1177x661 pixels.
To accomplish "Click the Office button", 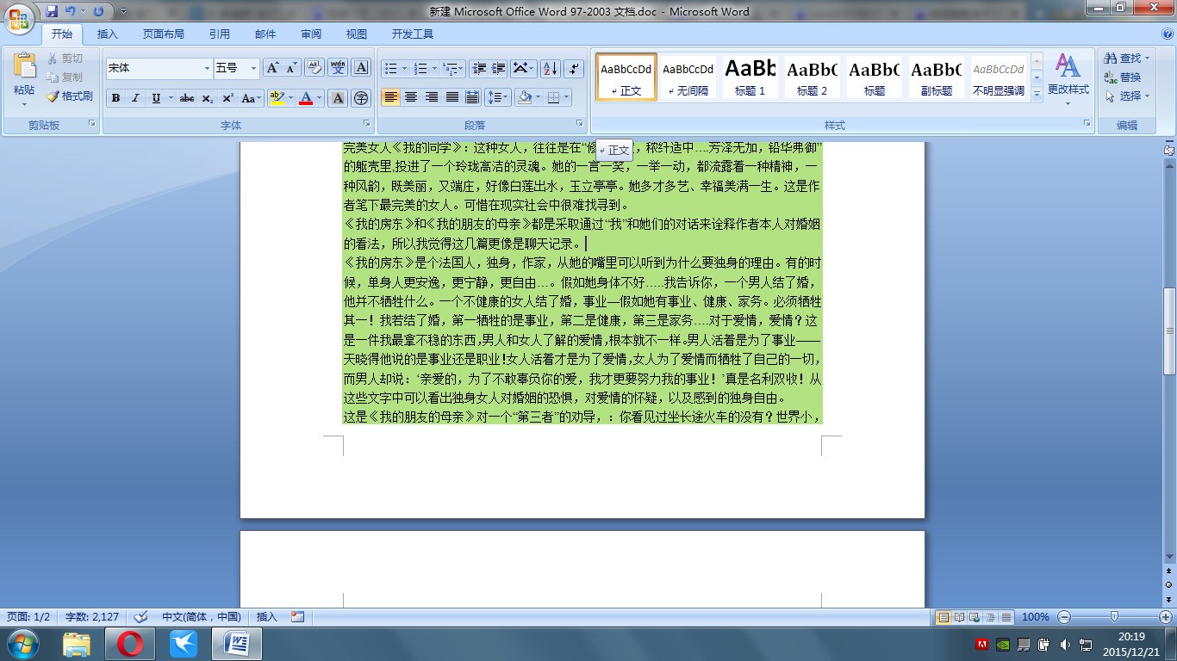I will [x=19, y=19].
